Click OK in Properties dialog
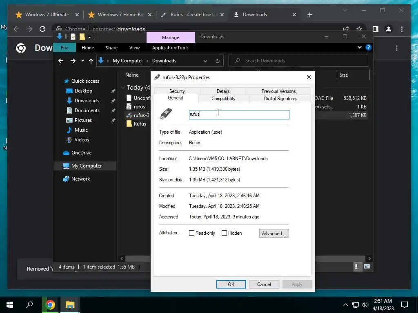Image resolution: width=418 pixels, height=313 pixels. click(x=231, y=284)
